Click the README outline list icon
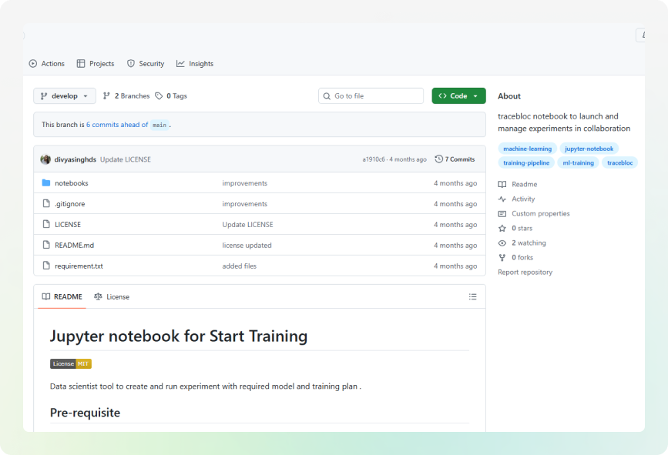Screen dimensions: 668x455 pyautogui.click(x=473, y=296)
